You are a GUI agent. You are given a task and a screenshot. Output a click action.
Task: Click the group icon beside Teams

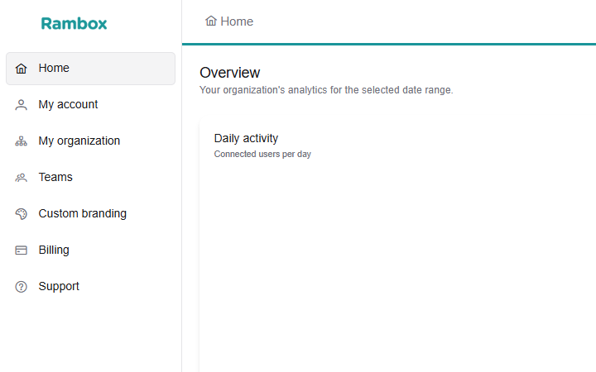(x=22, y=178)
